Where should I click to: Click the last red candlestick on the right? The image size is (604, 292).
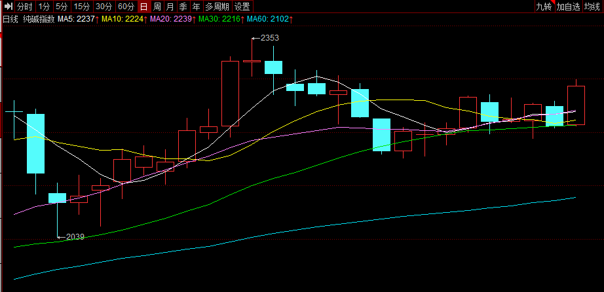[x=576, y=105]
